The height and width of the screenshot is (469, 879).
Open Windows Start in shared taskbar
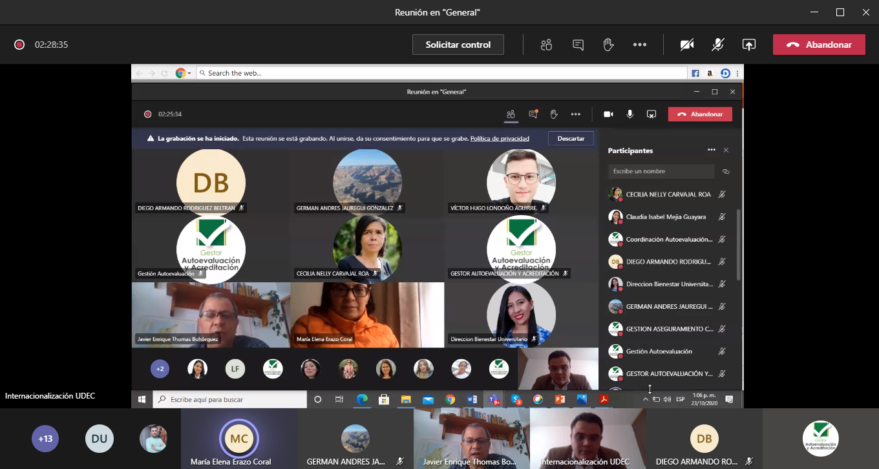(x=142, y=399)
